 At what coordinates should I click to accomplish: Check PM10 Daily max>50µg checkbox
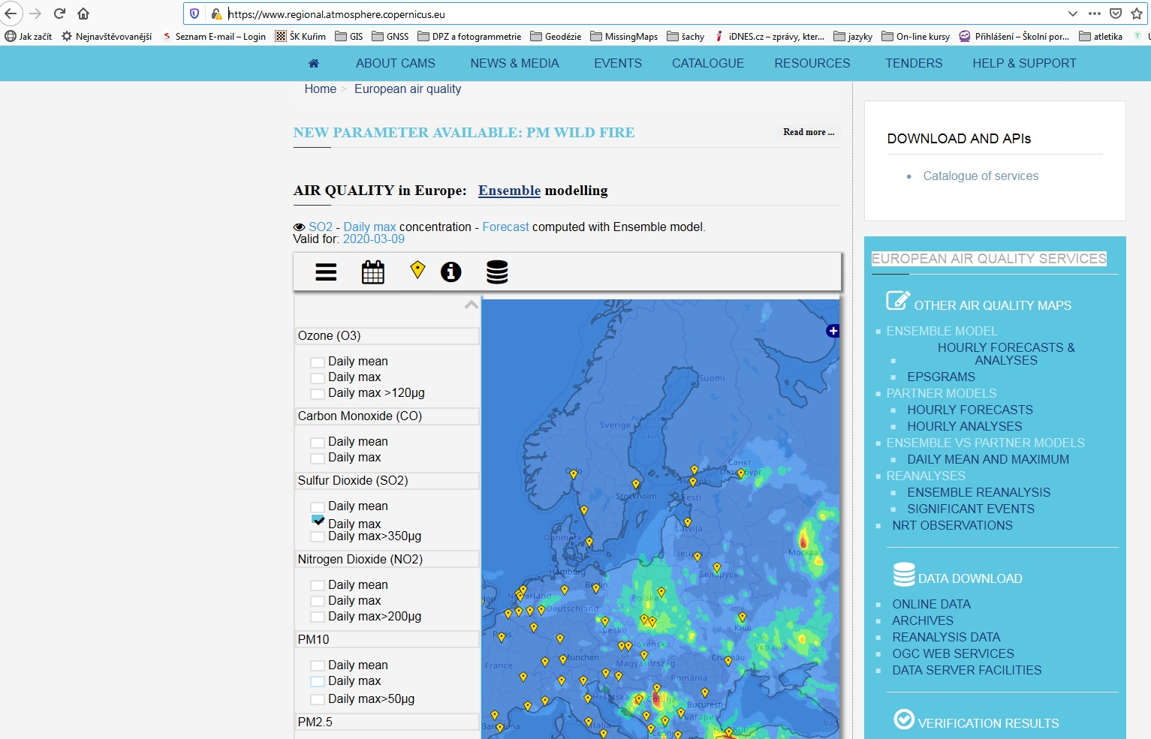pos(318,700)
